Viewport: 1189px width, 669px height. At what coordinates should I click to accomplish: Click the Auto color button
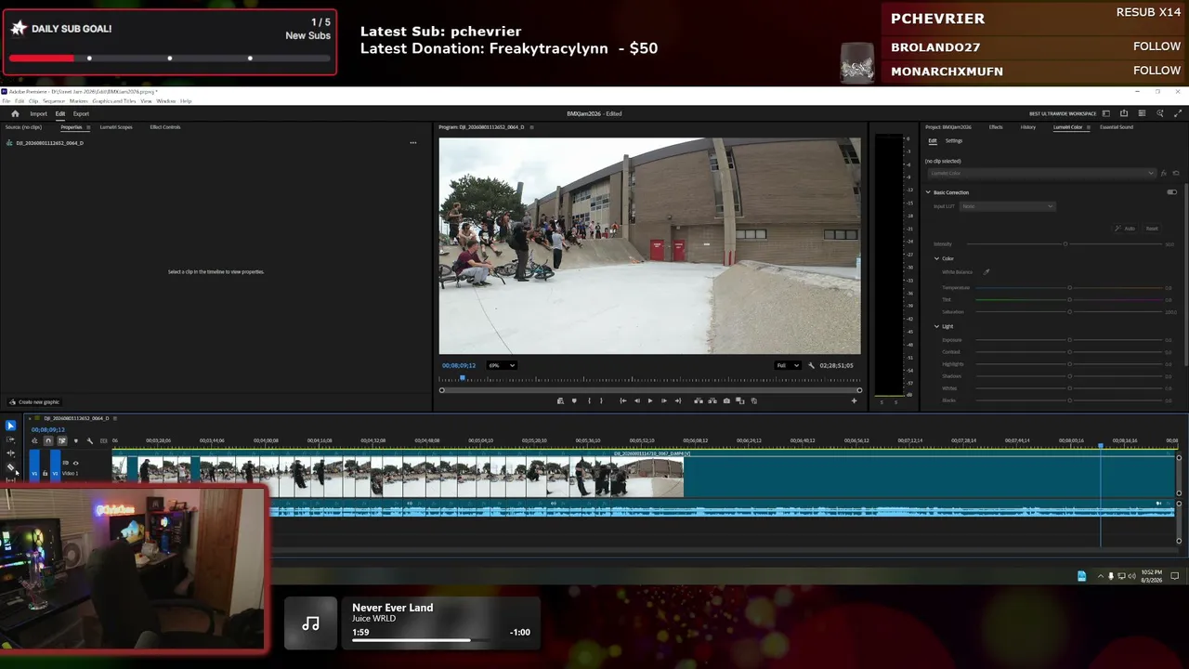click(1126, 229)
